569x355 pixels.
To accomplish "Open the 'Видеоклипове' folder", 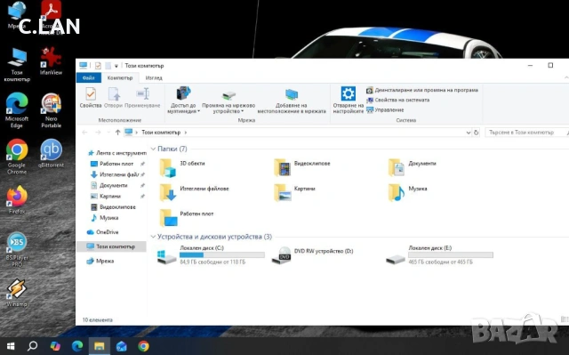I will [302, 167].
